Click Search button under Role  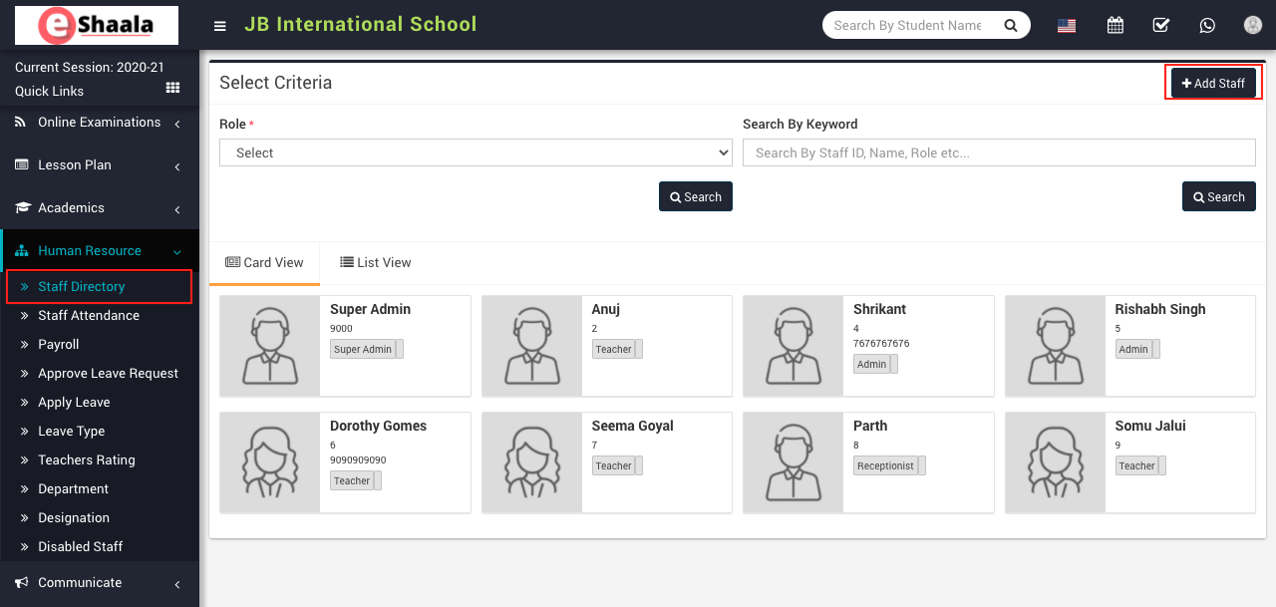click(695, 197)
